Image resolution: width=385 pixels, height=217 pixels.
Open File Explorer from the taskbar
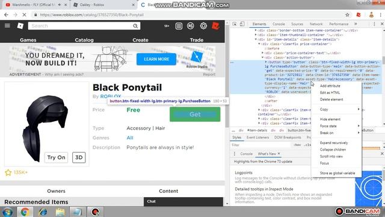[60, 212]
